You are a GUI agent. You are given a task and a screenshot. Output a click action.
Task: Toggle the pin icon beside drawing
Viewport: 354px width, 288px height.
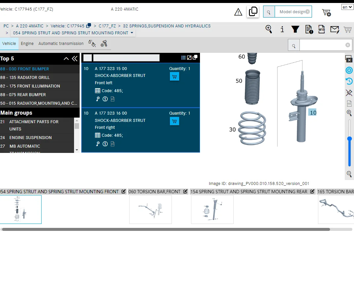pyautogui.click(x=349, y=92)
